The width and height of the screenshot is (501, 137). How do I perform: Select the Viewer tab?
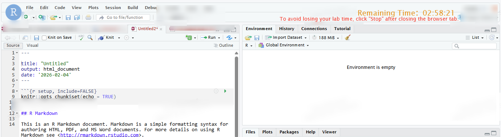pos(329,132)
